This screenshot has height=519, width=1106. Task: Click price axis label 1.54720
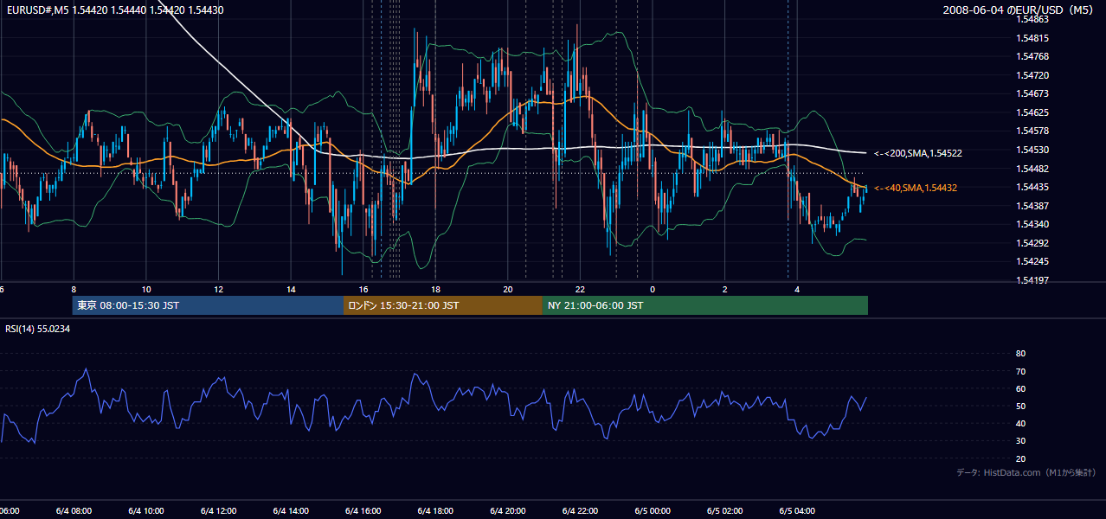1033,75
